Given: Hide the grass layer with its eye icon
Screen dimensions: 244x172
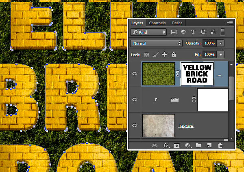Looking at the screenshot, I should (135, 74).
